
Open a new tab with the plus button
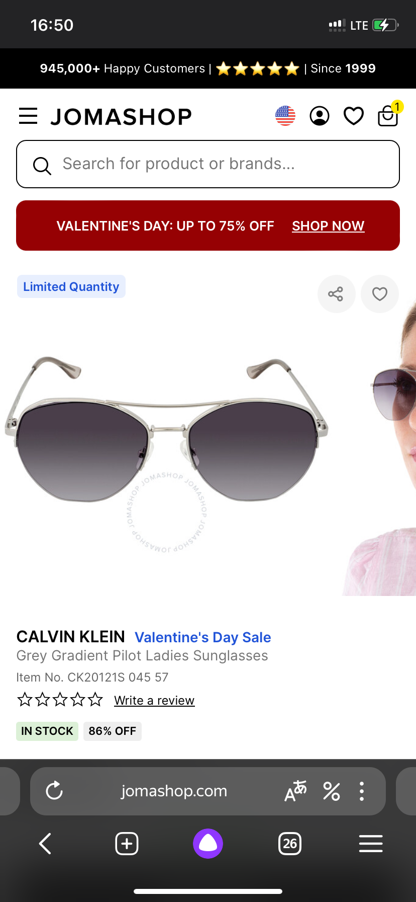127,844
